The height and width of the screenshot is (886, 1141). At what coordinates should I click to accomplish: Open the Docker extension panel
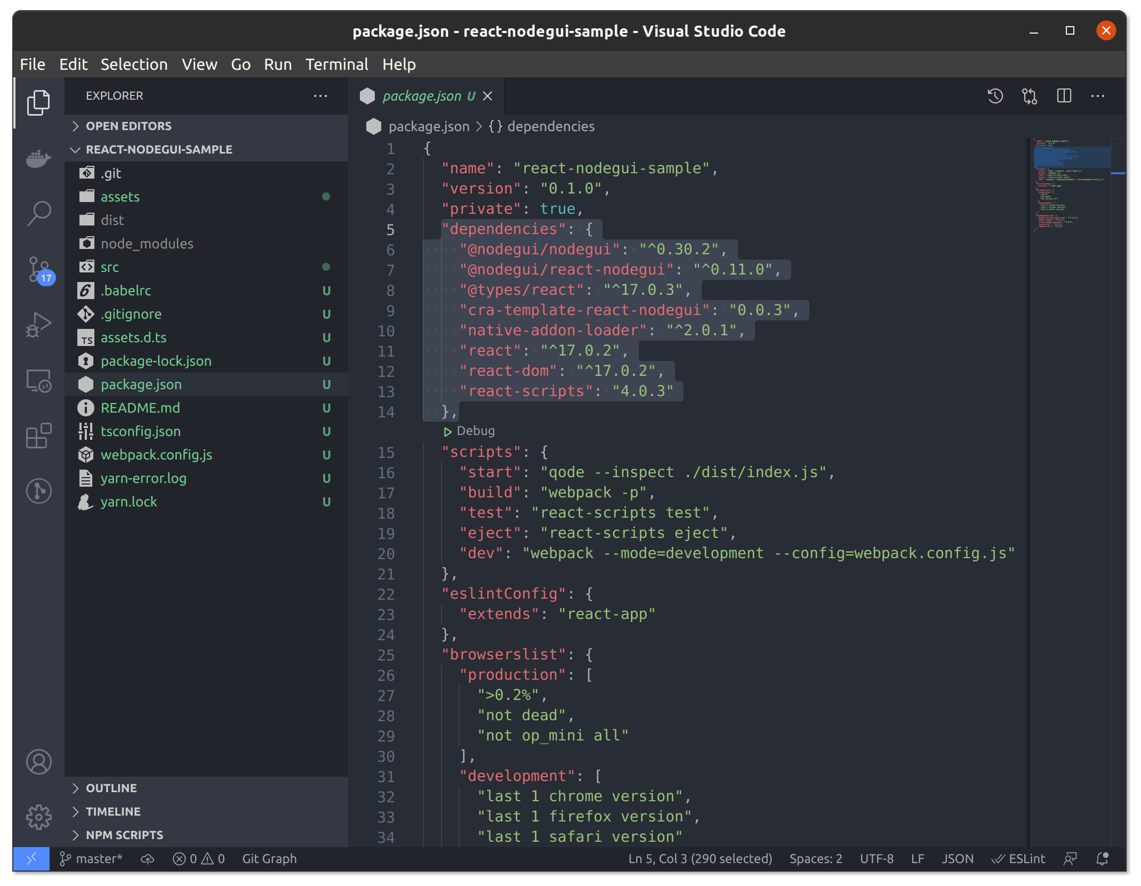(38, 158)
